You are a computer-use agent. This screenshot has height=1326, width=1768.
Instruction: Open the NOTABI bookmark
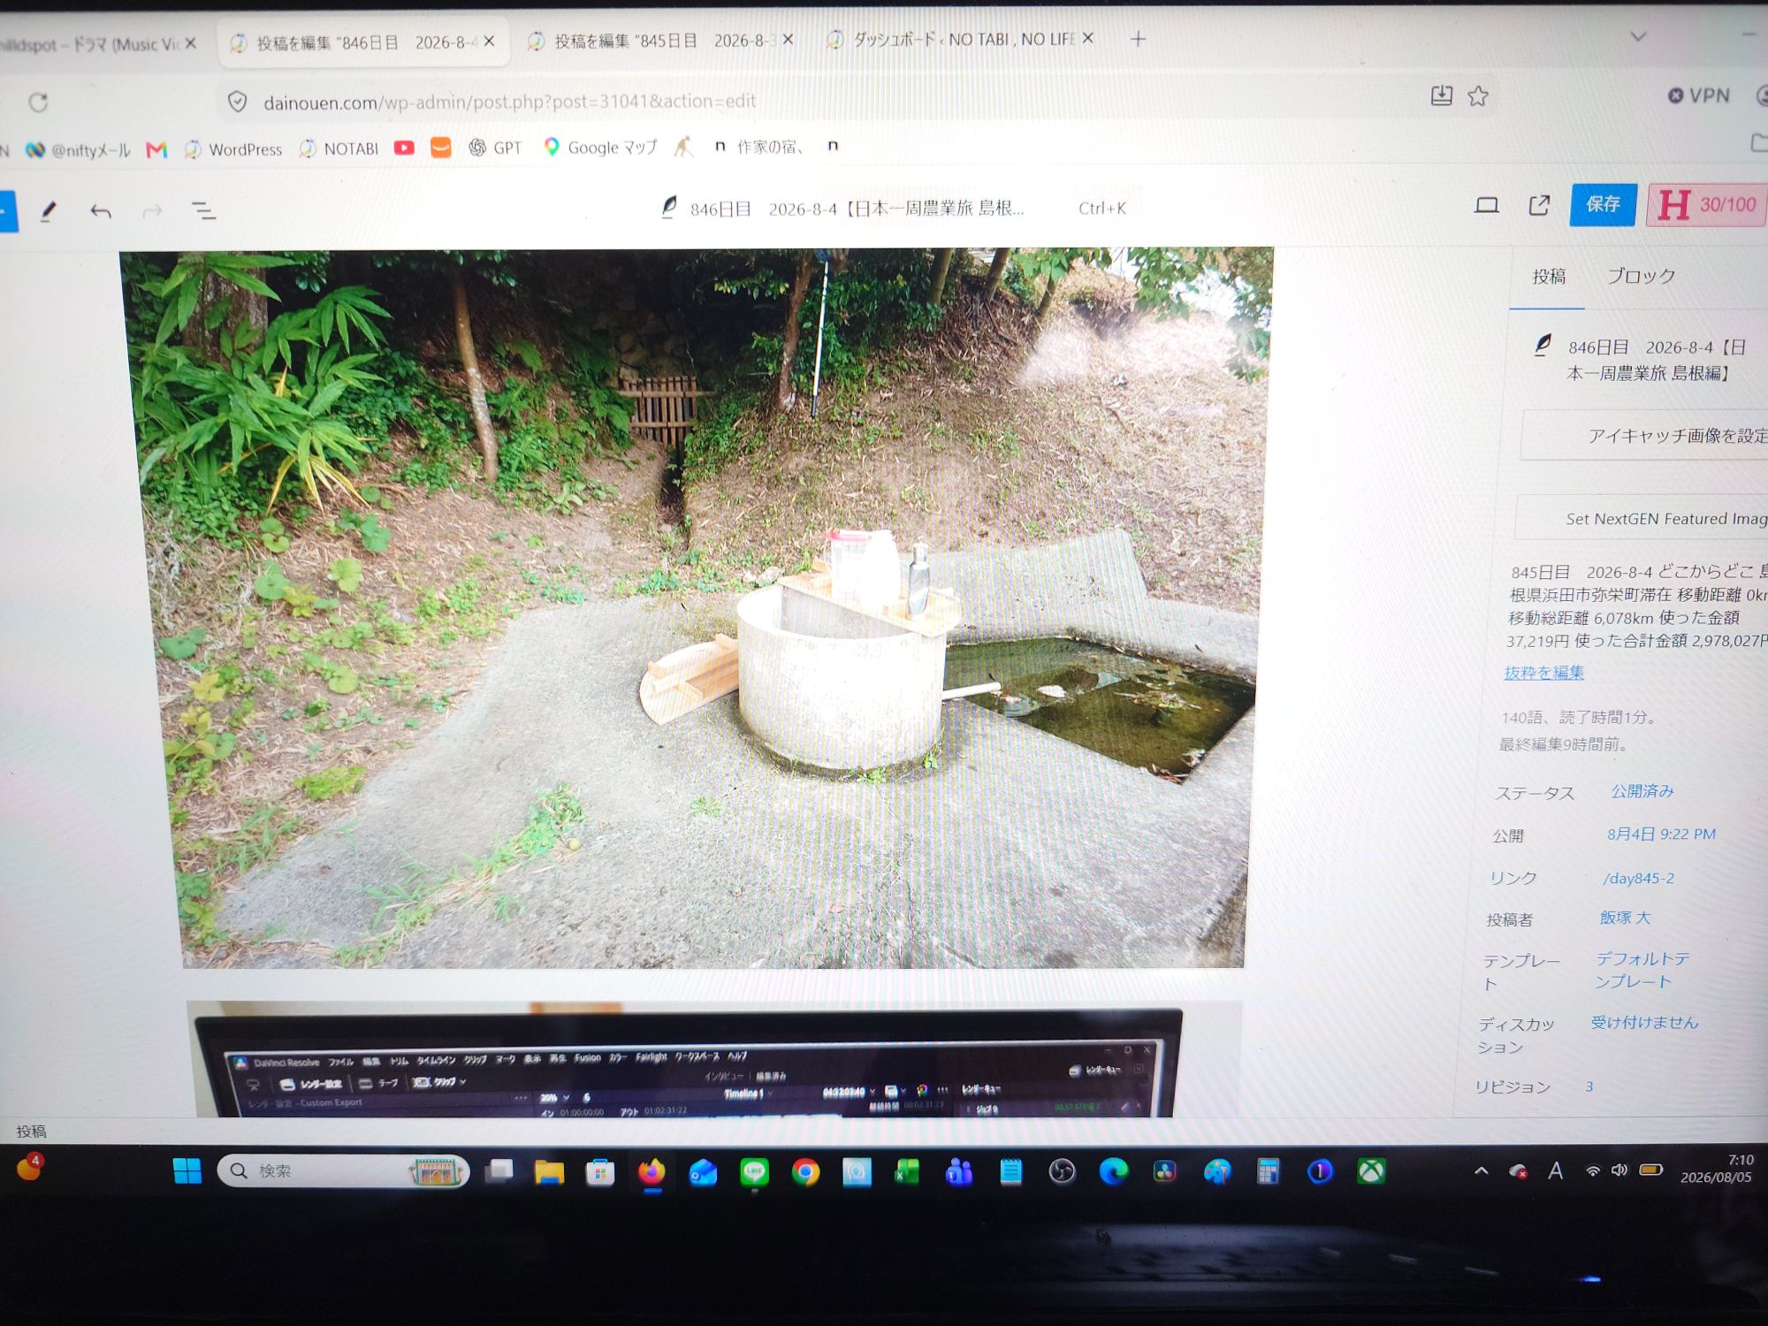pos(339,149)
